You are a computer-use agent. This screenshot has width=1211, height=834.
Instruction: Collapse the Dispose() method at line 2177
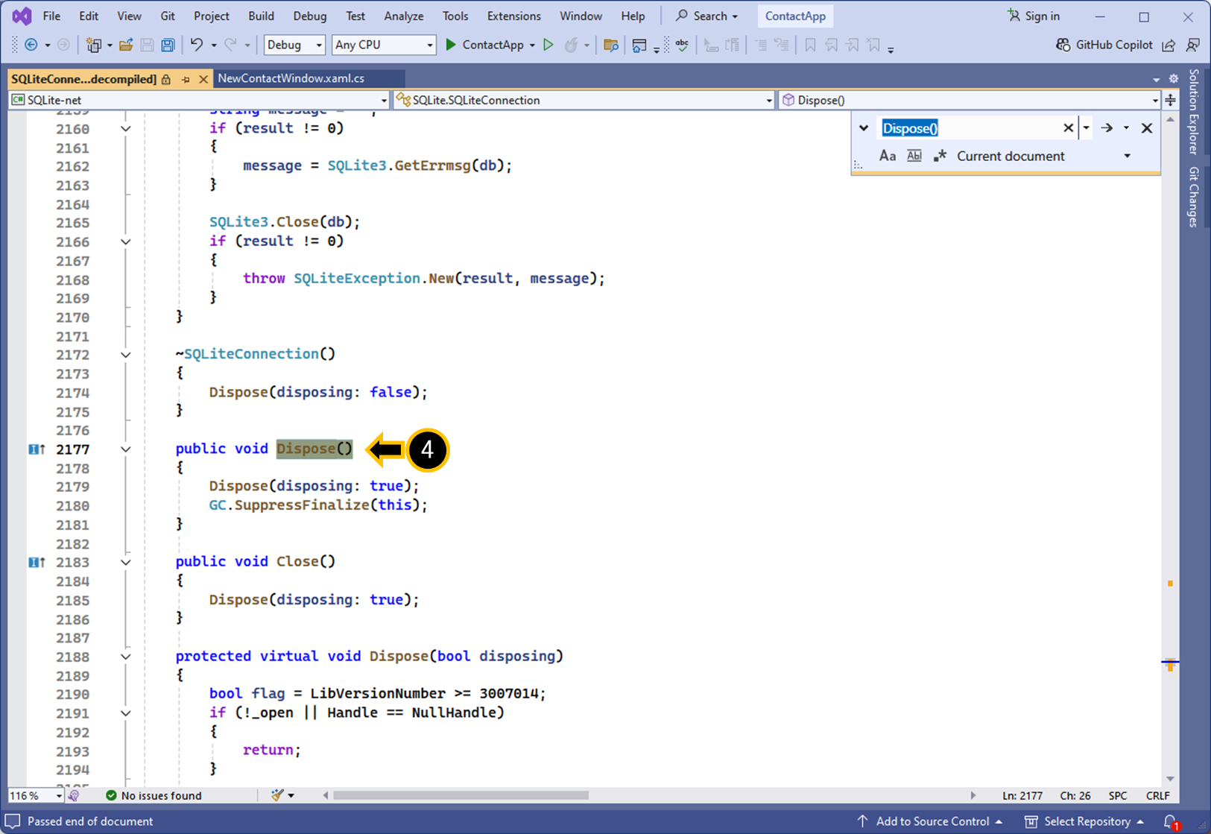(126, 449)
